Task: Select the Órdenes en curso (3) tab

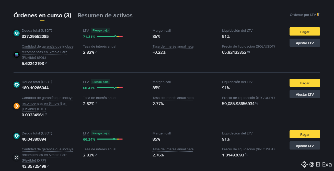Action: point(42,15)
